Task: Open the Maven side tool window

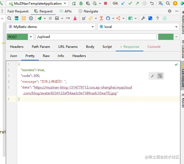Action: point(182,101)
